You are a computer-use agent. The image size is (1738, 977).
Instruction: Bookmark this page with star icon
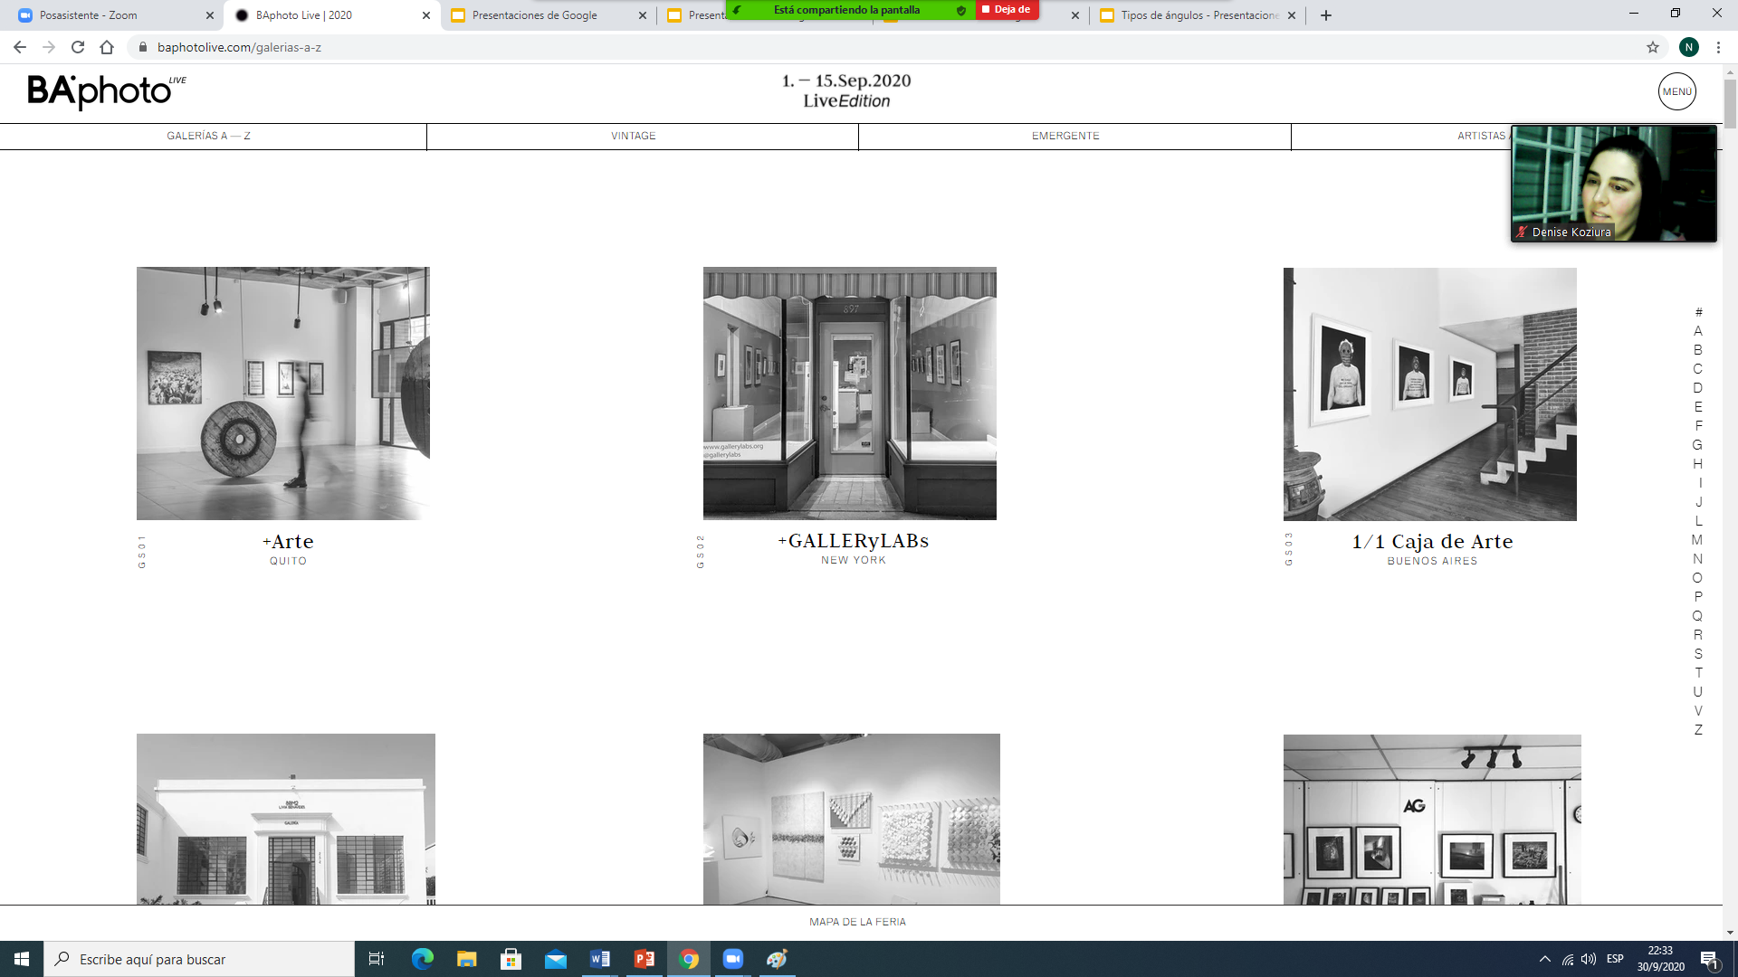pyautogui.click(x=1652, y=47)
